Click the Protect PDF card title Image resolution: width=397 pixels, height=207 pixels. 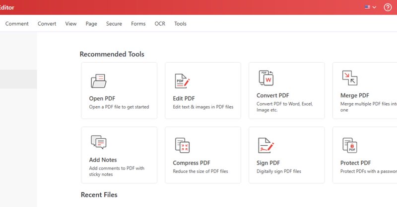click(x=355, y=163)
